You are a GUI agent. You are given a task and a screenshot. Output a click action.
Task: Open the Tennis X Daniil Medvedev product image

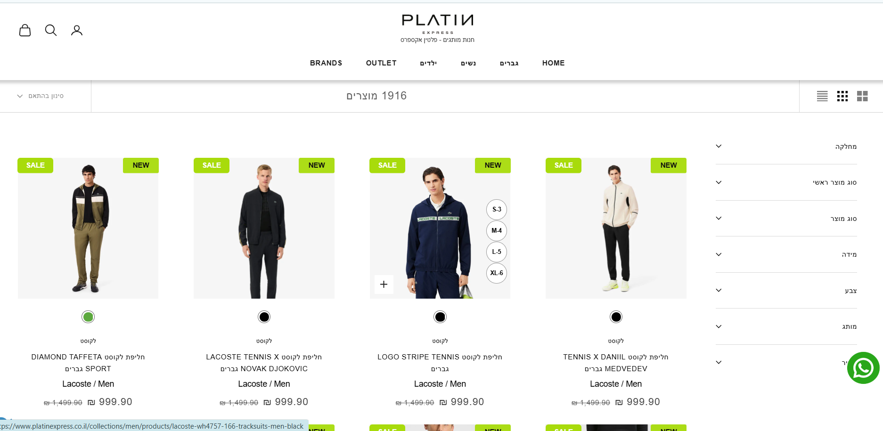pyautogui.click(x=616, y=228)
